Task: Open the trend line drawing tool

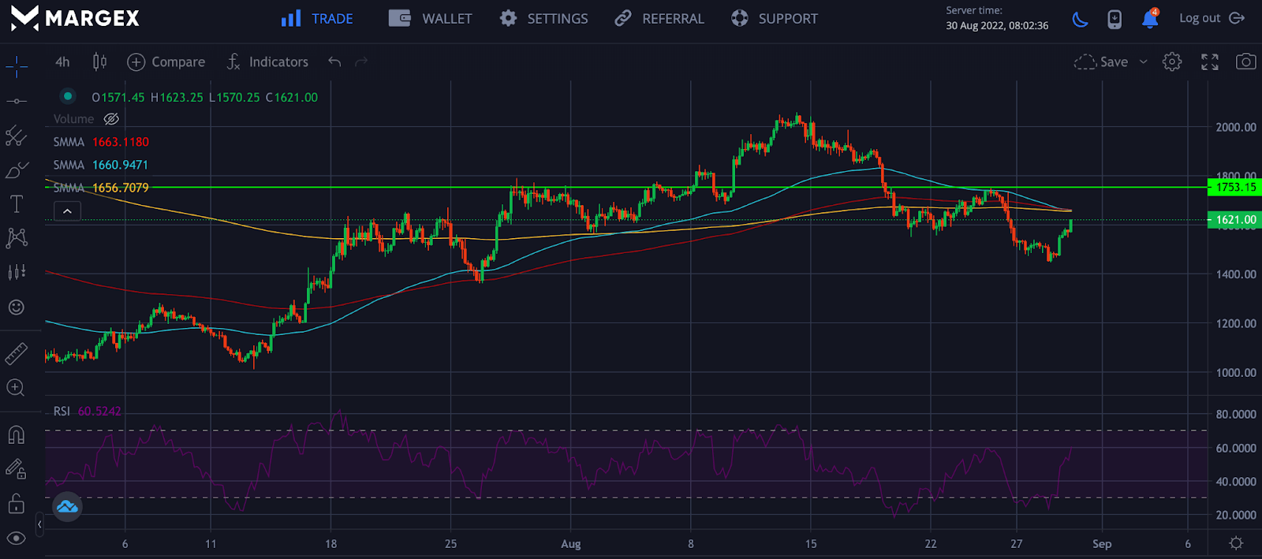Action: pyautogui.click(x=17, y=101)
